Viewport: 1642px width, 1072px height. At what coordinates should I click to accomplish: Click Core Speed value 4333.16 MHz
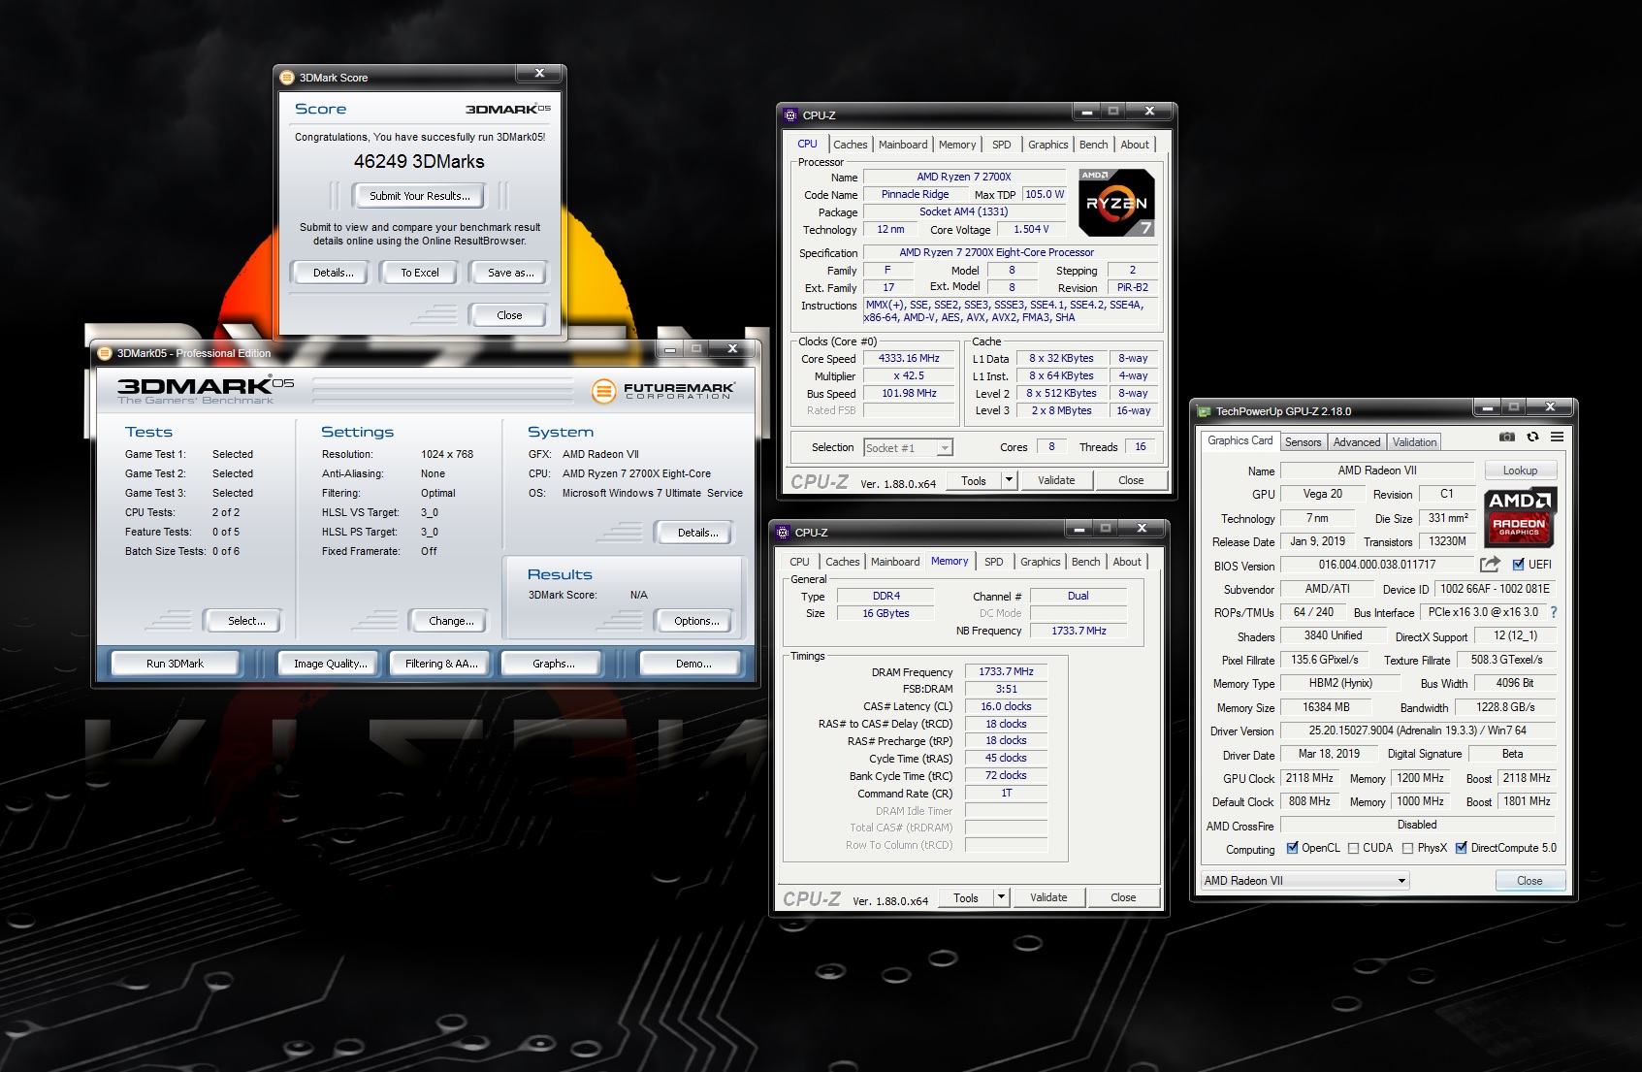click(x=909, y=358)
